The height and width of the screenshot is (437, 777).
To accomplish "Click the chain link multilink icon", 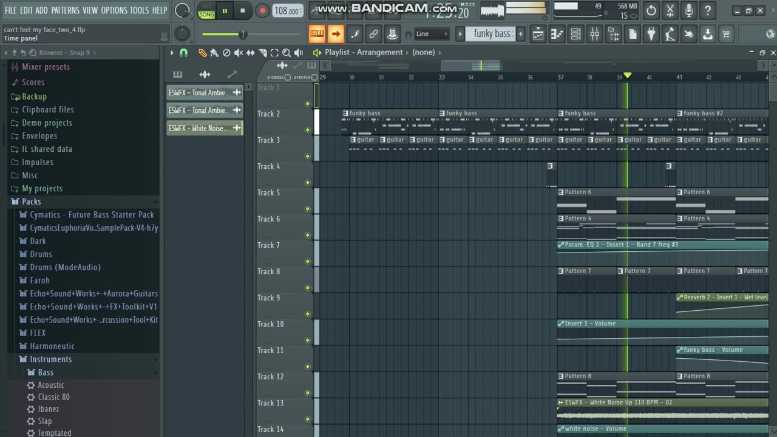I will pyautogui.click(x=373, y=34).
